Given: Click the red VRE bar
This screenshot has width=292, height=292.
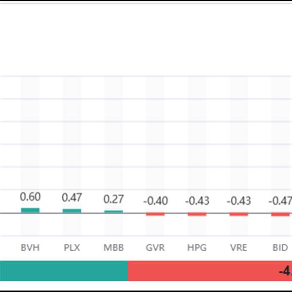Looking at the screenshot, I should click(x=238, y=214).
